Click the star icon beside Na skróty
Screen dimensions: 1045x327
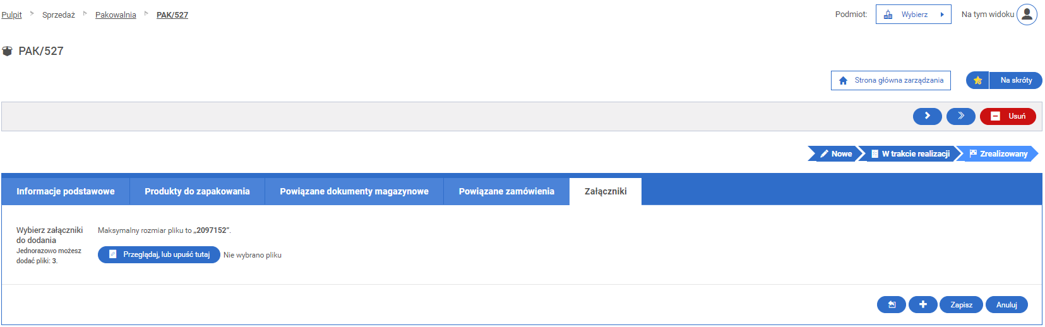coord(977,80)
